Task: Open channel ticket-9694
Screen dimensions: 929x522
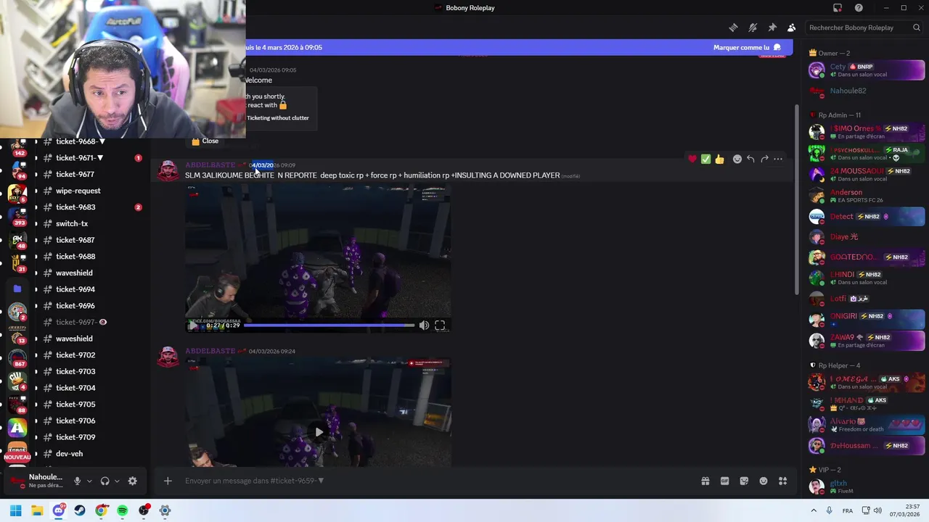Action: (75, 289)
